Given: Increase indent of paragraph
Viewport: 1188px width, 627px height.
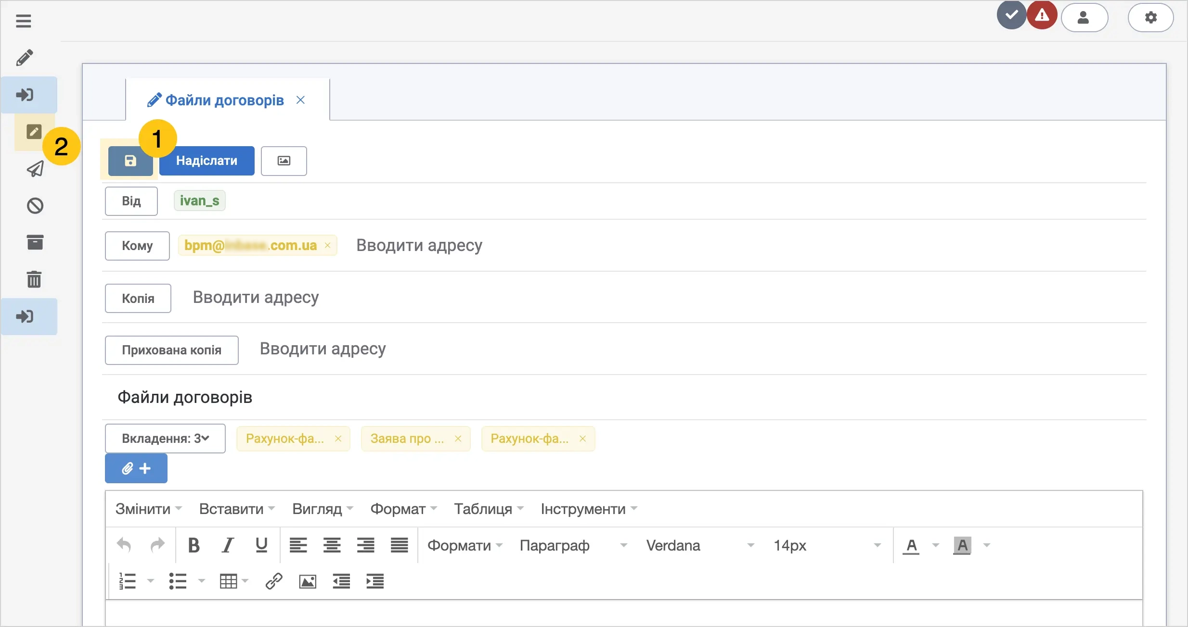Looking at the screenshot, I should tap(375, 581).
